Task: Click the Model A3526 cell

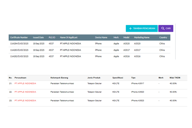Action: click(126, 56)
